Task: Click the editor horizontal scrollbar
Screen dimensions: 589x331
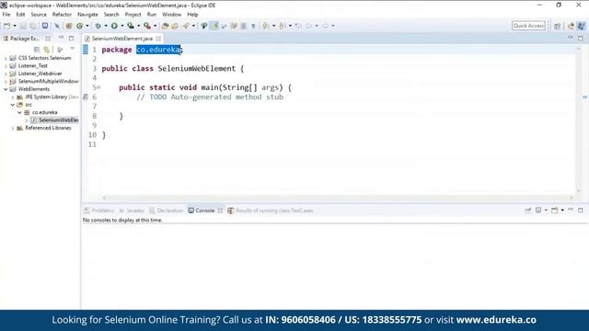Action: pyautogui.click(x=338, y=198)
